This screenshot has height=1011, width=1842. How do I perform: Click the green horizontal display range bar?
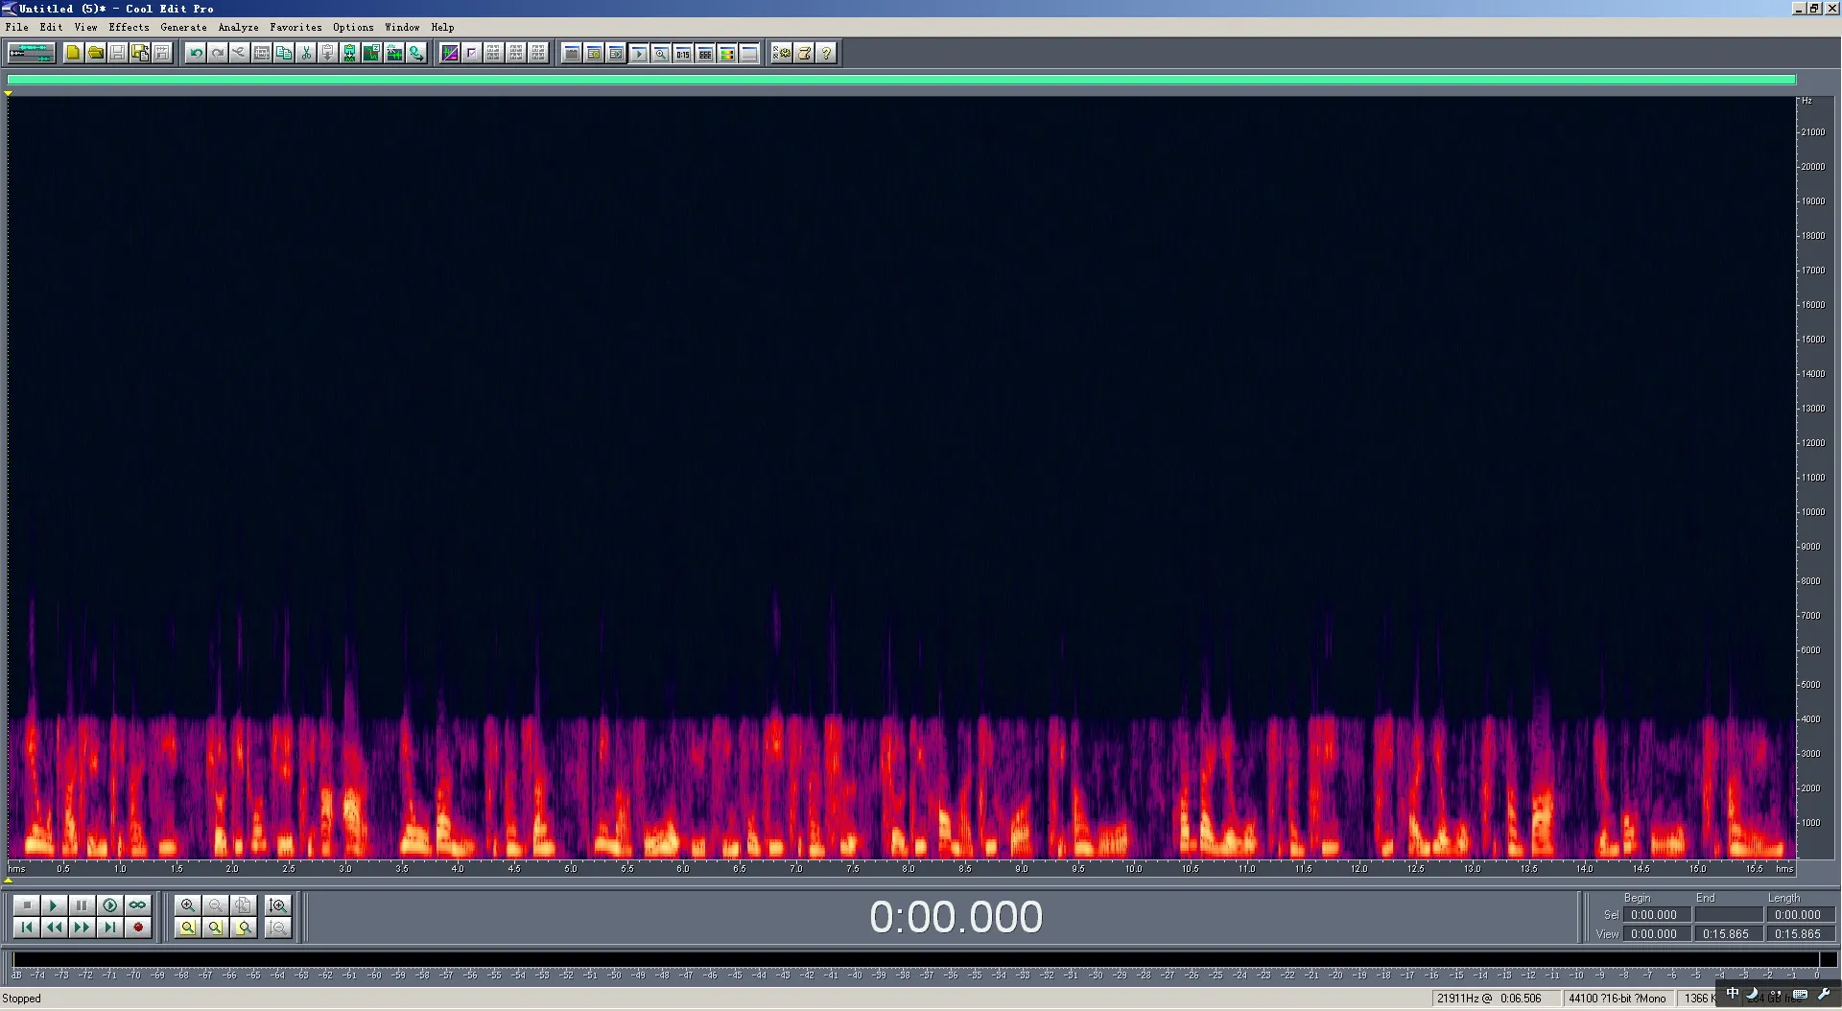pos(901,80)
